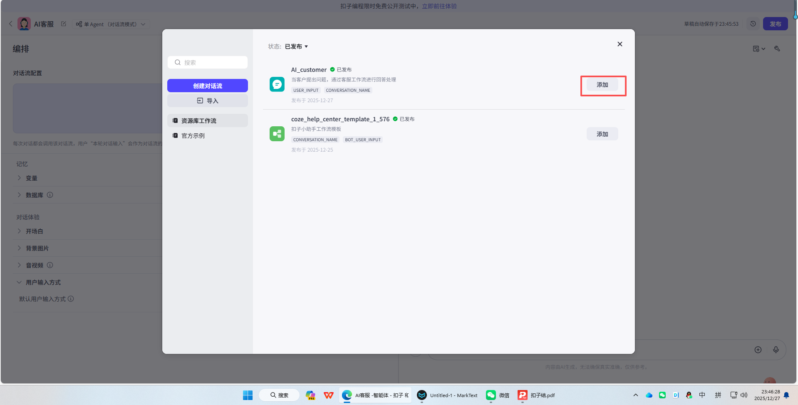The height and width of the screenshot is (405, 798).
Task: Select the 资源库工作流 tab
Action: 208,120
